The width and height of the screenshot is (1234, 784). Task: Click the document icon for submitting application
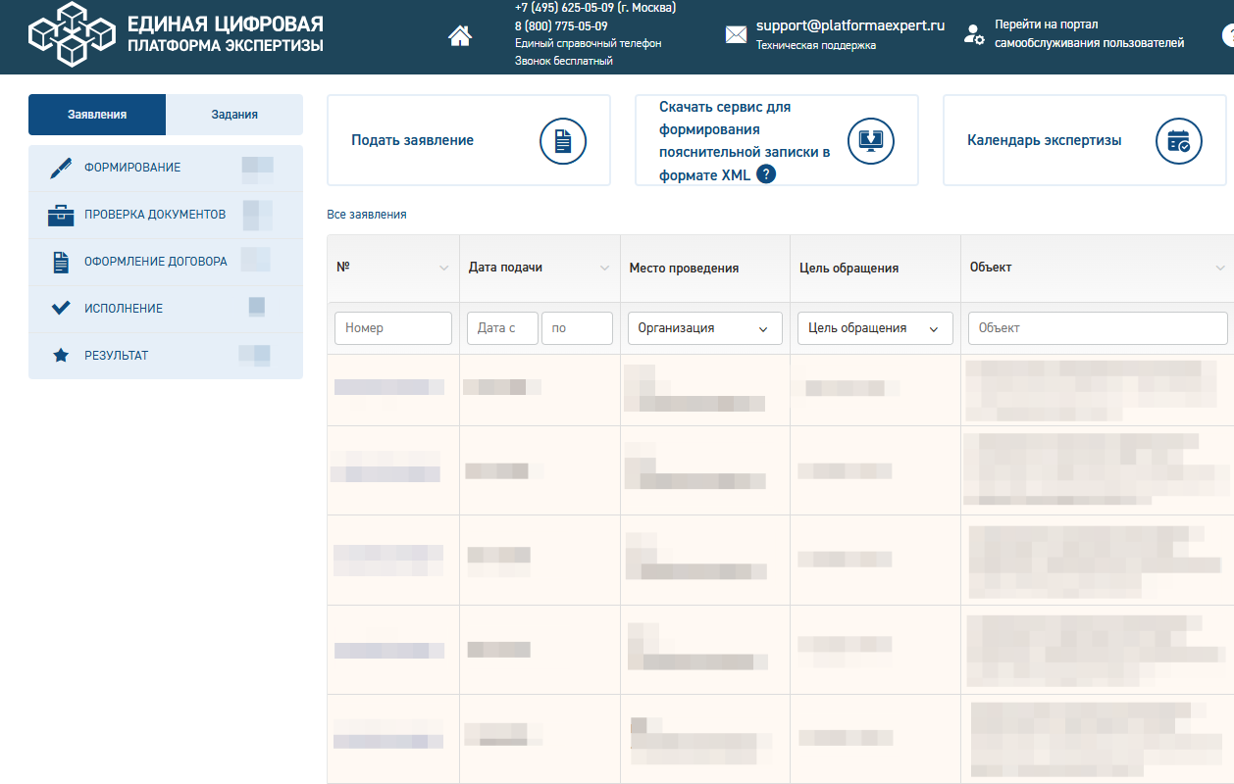coord(563,140)
